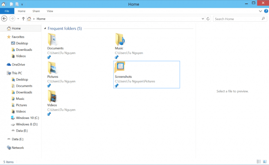The width and height of the screenshot is (269, 165).
Task: Select the Videos folder icon in Frequent folders
Action: pos(52,96)
